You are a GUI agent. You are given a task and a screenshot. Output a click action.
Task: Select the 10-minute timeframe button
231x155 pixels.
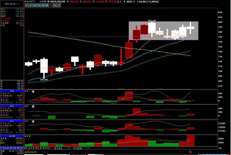click(34, 5)
